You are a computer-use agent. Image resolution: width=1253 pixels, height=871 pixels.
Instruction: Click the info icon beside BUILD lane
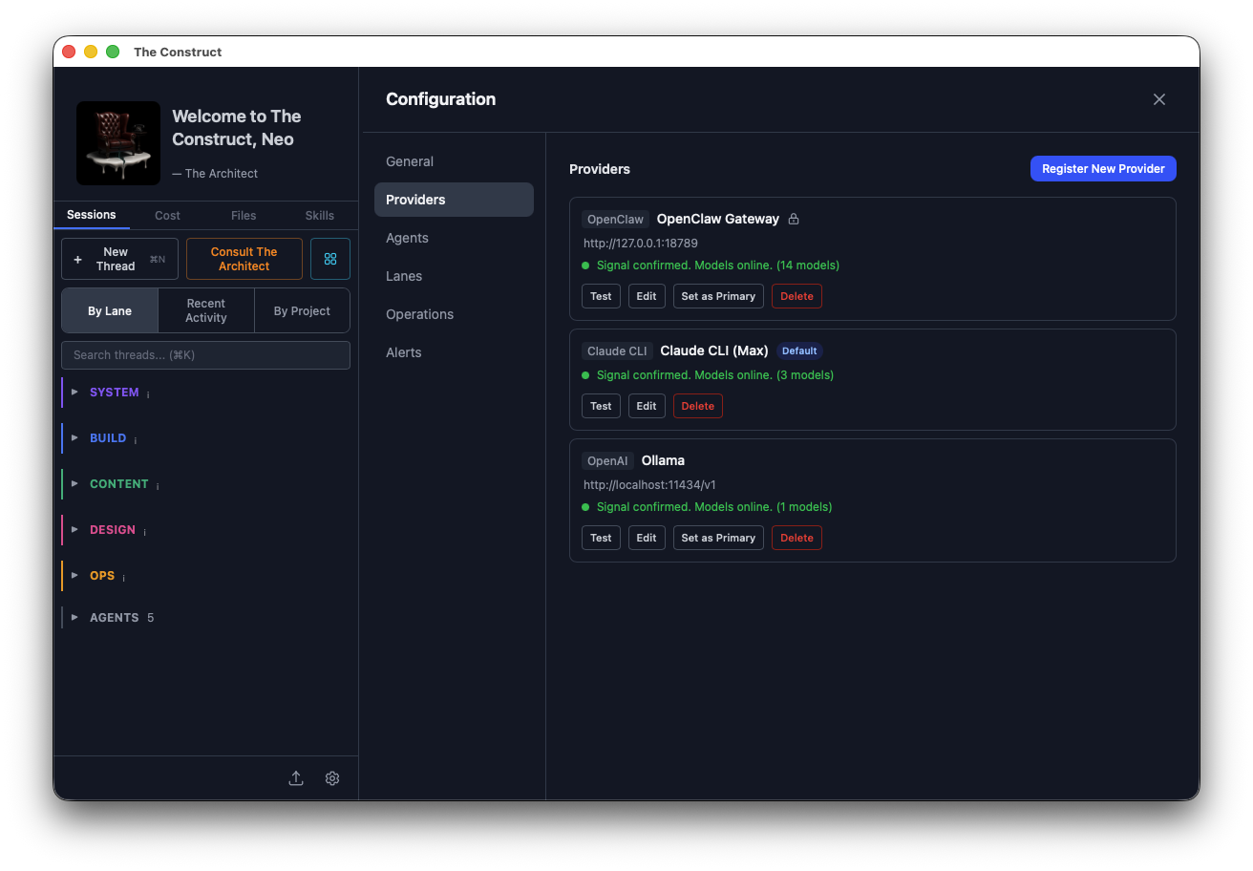[136, 439]
